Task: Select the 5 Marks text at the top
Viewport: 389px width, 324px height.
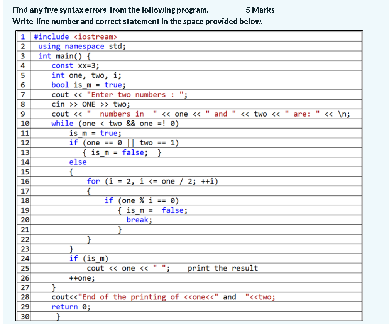Action: coord(260,10)
